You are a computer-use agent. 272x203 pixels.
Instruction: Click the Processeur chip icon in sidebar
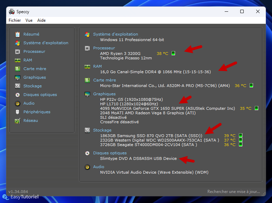18,51
